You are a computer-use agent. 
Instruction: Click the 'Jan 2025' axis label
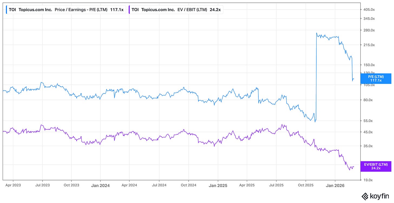[x=218, y=185]
